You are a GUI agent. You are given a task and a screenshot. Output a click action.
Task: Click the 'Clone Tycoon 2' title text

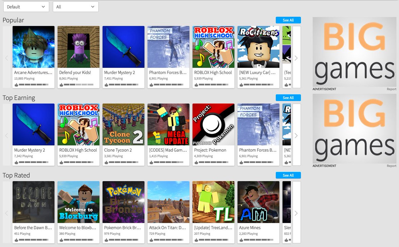point(118,150)
